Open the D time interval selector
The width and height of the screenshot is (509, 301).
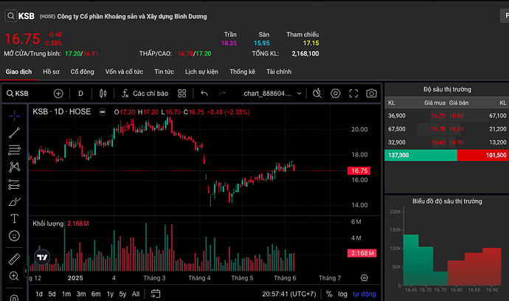point(80,94)
